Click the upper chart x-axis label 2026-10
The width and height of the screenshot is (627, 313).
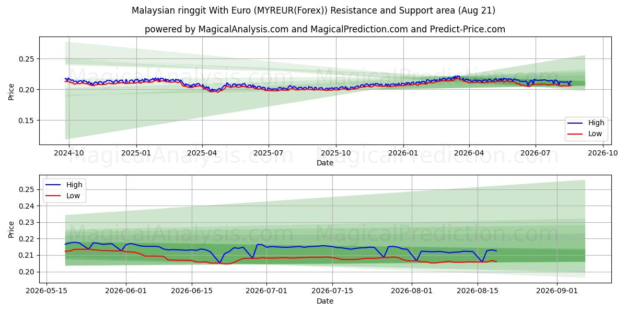[x=602, y=153]
